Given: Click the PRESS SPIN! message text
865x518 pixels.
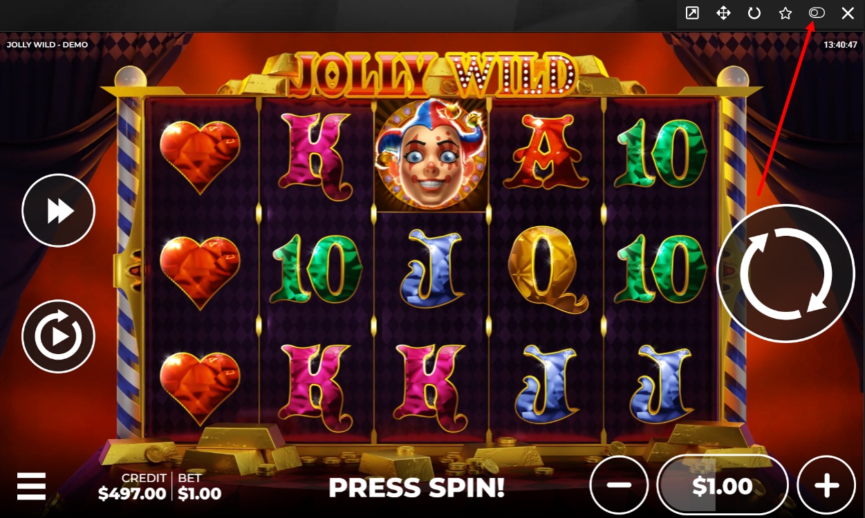Looking at the screenshot, I should (416, 488).
